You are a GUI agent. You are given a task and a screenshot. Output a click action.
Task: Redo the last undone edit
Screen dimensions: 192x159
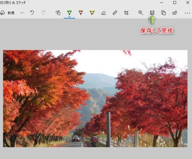pos(44,13)
